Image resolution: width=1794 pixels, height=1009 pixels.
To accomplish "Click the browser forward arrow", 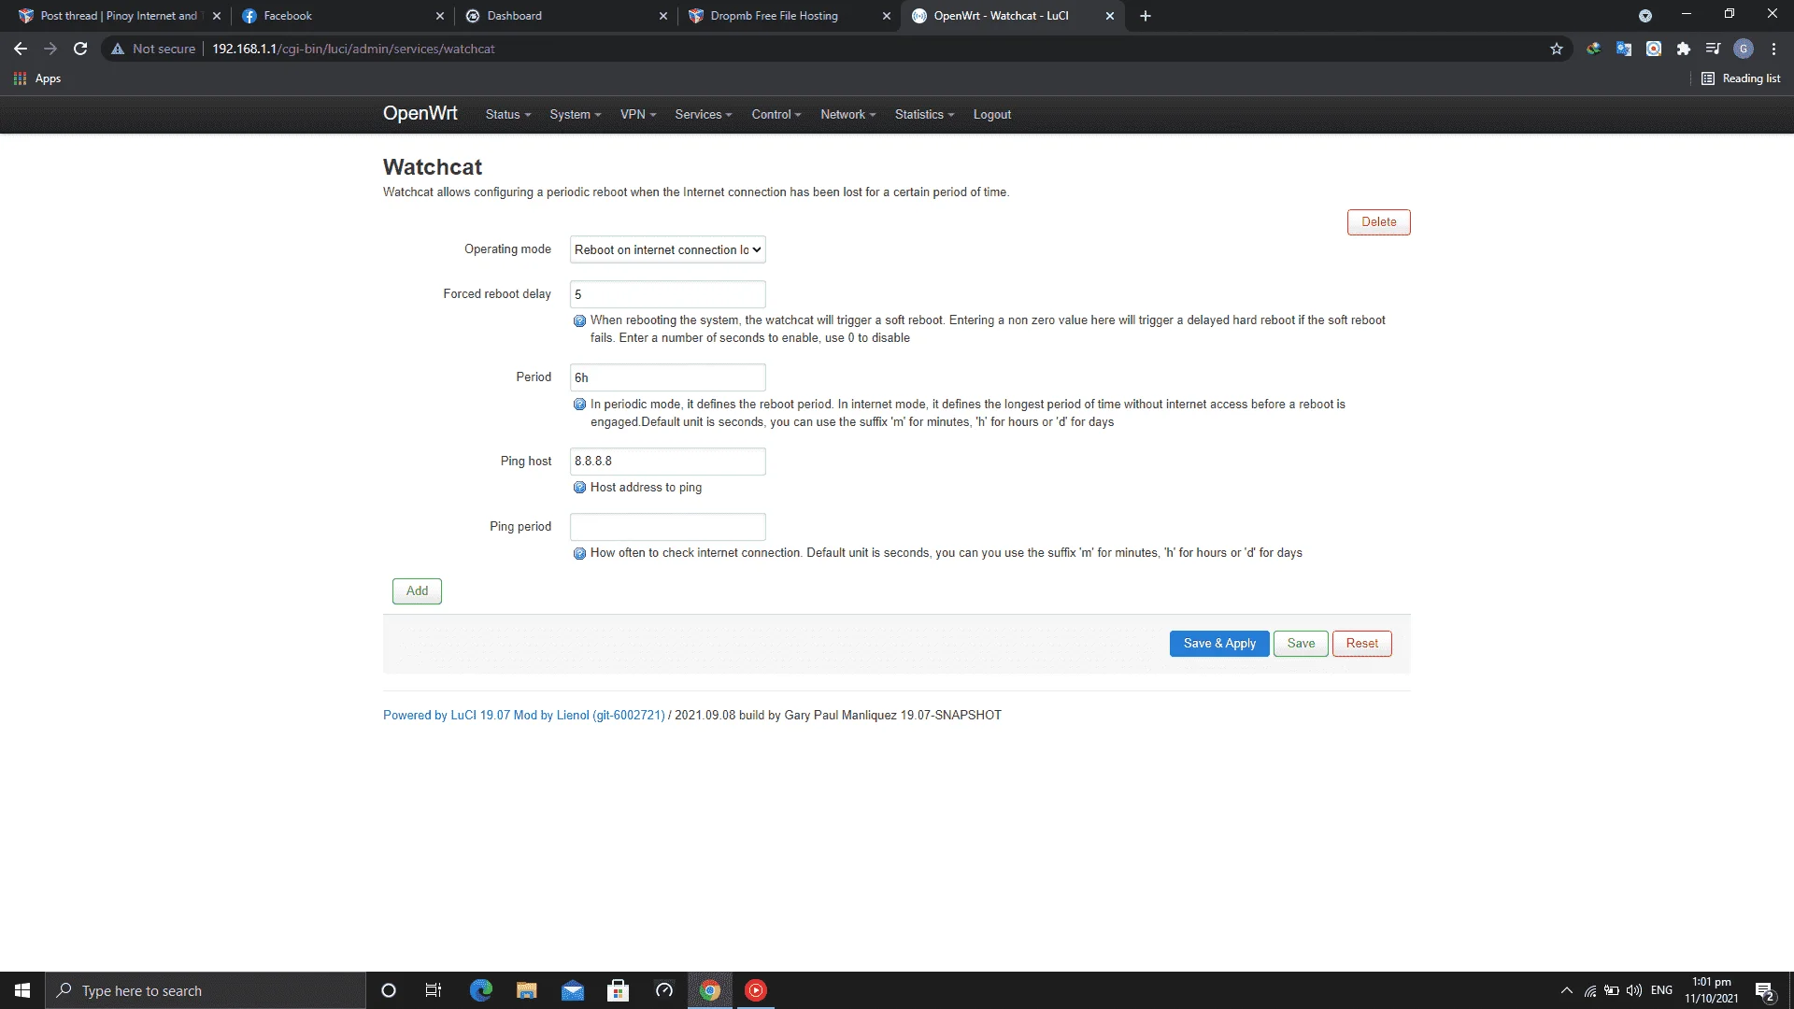I will (x=50, y=49).
